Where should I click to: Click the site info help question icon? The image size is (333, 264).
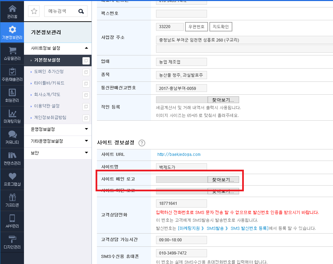click(142, 143)
